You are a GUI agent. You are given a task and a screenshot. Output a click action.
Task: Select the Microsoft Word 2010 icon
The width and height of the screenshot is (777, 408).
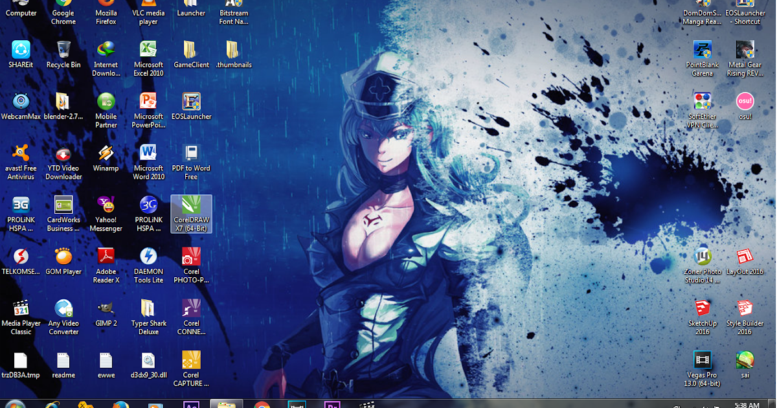click(x=148, y=162)
